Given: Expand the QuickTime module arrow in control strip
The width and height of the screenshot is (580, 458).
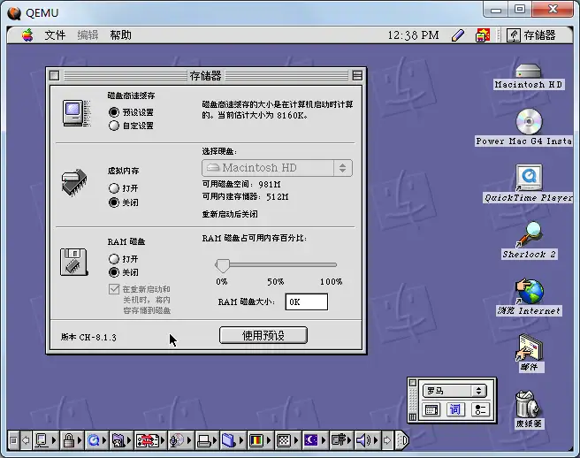Looking at the screenshot, I should pos(104,440).
